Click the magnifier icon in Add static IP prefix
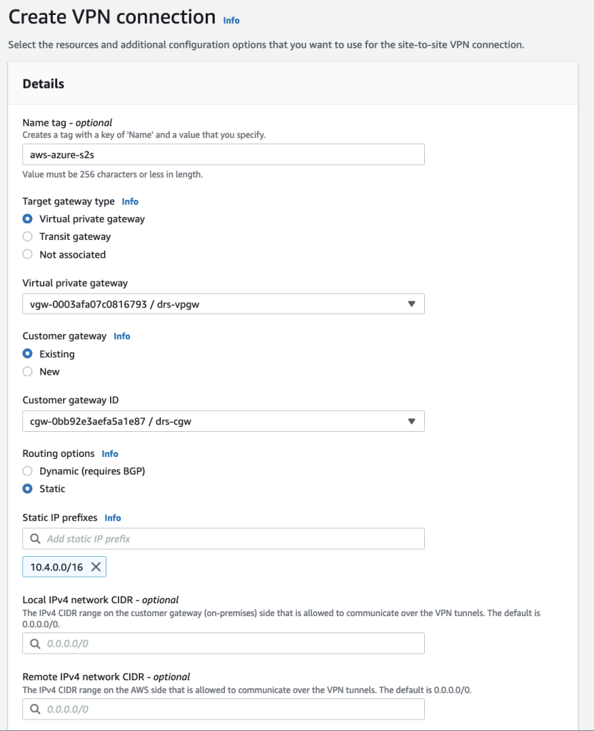This screenshot has height=731, width=594. coord(34,538)
